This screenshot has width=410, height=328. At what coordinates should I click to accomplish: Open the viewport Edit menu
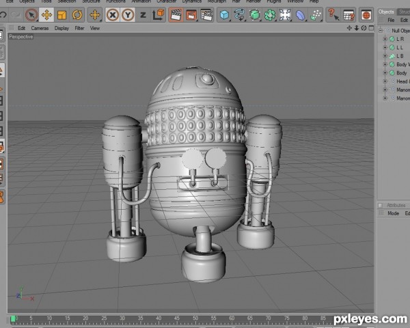point(21,28)
